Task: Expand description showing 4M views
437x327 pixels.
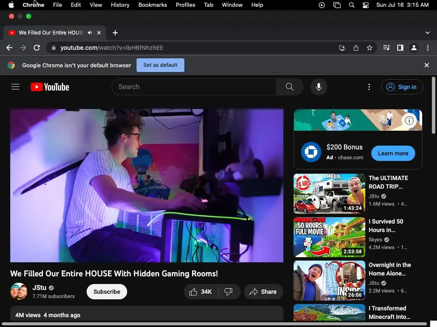Action: [x=147, y=314]
